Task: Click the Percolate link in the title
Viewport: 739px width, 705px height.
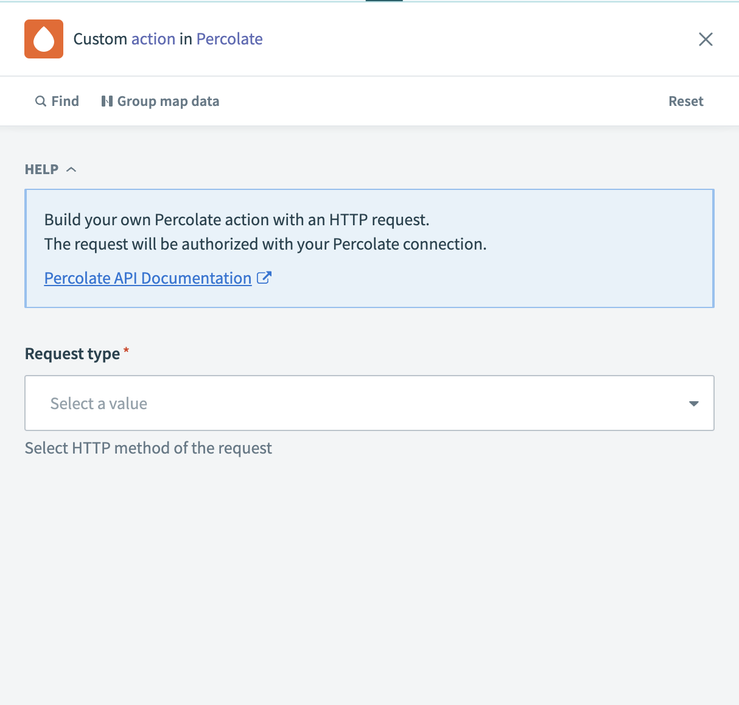Action: 229,39
